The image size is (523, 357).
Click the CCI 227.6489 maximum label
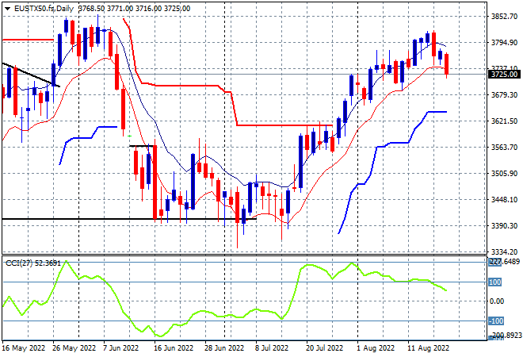pyautogui.click(x=504, y=262)
